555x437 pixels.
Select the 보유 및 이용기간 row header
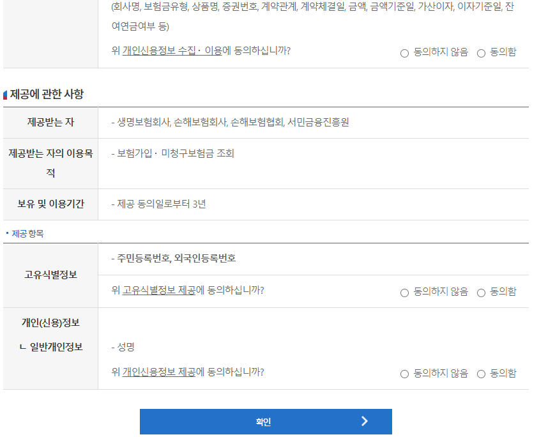pos(50,203)
